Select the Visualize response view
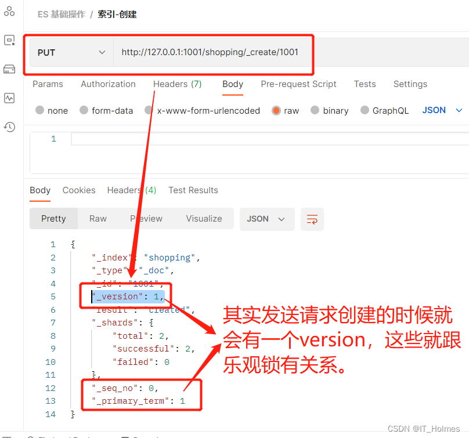This screenshot has height=438, width=469. pyautogui.click(x=204, y=219)
